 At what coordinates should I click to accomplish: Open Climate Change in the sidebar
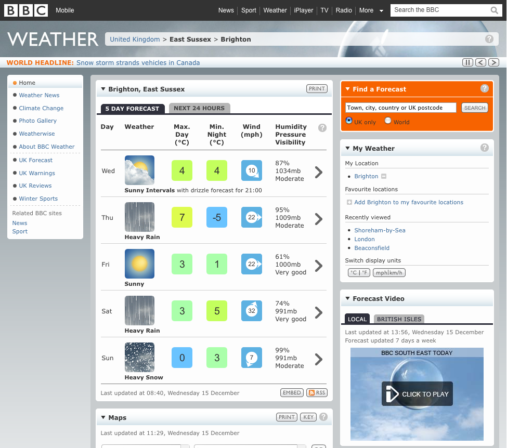click(41, 108)
